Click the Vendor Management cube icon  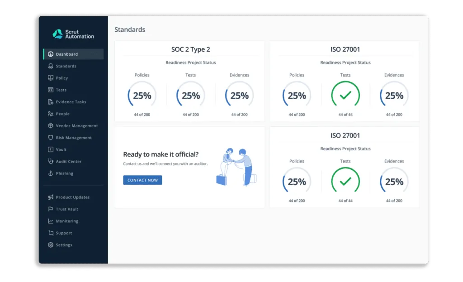click(51, 126)
